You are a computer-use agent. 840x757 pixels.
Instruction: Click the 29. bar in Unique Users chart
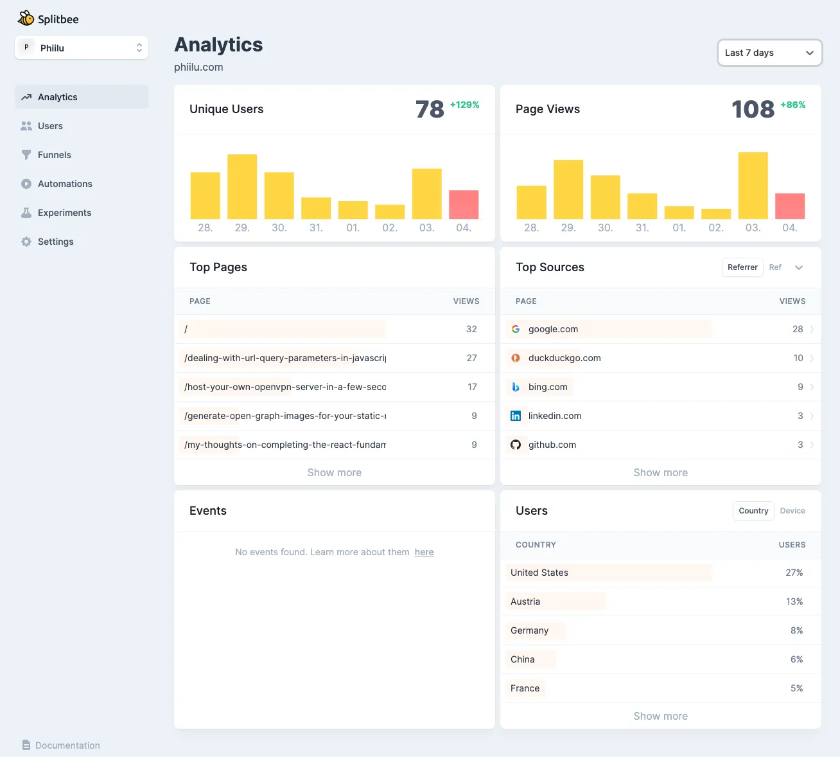pos(242,186)
